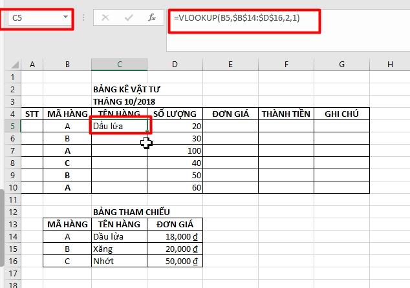Click 'TÊN HÀNG' header in row 13
This screenshot has width=410, height=288.
click(x=119, y=225)
